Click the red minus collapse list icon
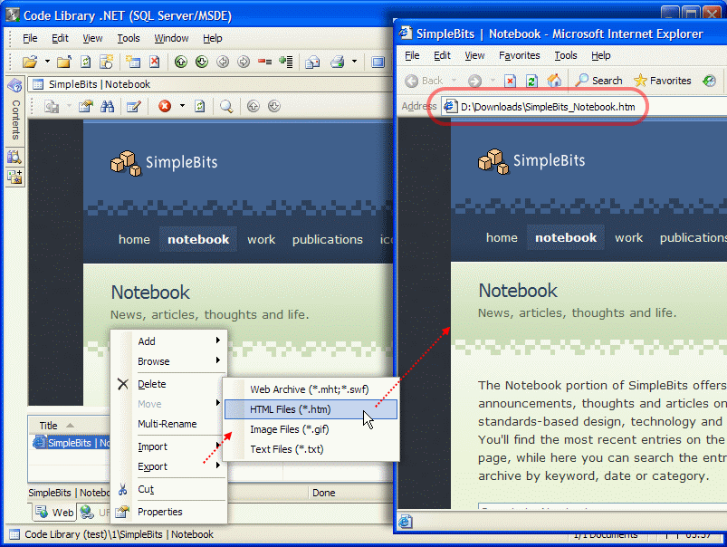The width and height of the screenshot is (727, 547). [x=264, y=62]
